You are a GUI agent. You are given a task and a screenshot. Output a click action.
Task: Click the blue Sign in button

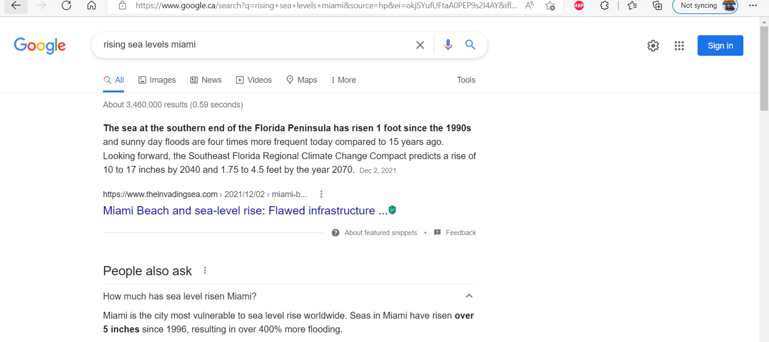click(x=720, y=46)
